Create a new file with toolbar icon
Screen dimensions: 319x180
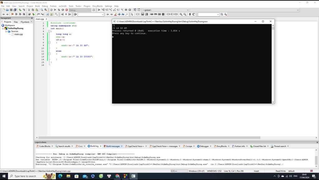3,10
